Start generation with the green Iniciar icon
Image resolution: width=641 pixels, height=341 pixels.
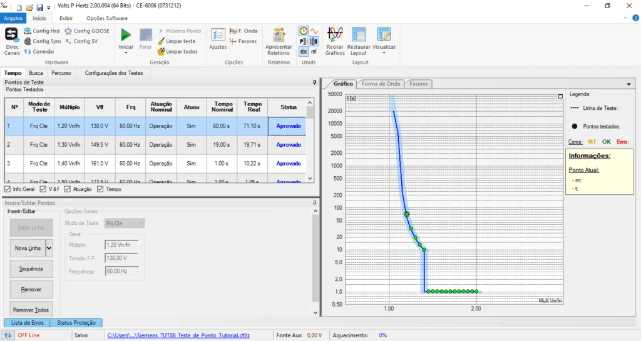126,35
